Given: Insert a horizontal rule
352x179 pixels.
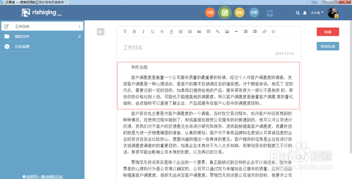Looking at the screenshot, I should tap(236, 32).
